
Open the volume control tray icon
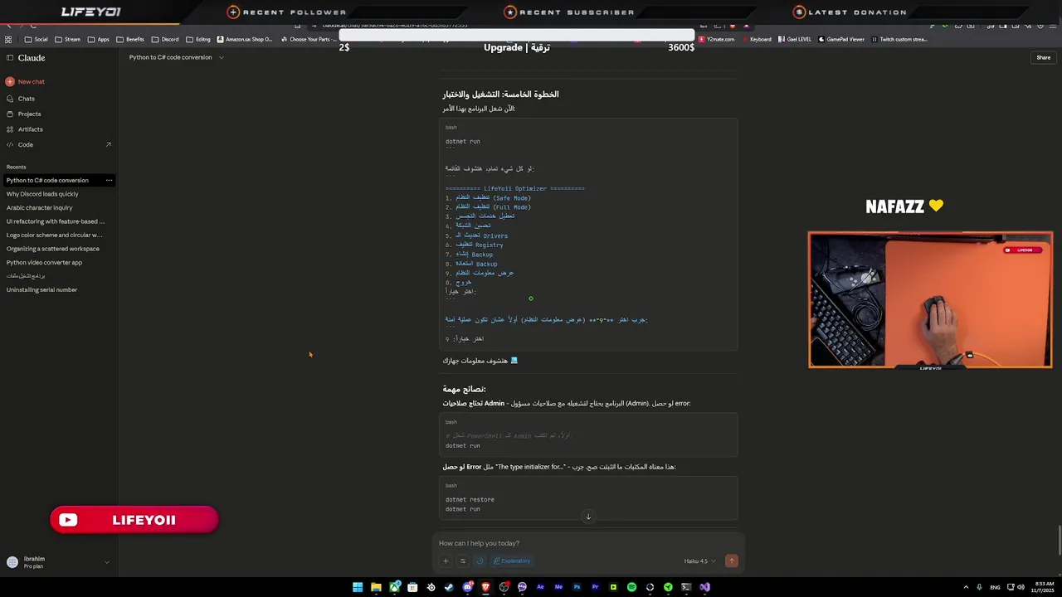(x=1020, y=587)
